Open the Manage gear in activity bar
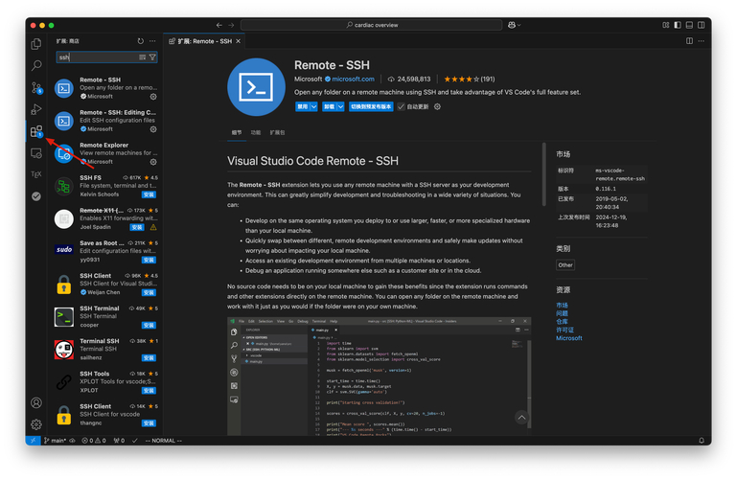 [36, 423]
